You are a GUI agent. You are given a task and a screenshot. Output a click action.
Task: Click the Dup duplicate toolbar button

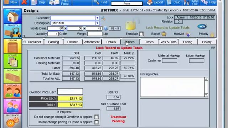click(x=38, y=2)
